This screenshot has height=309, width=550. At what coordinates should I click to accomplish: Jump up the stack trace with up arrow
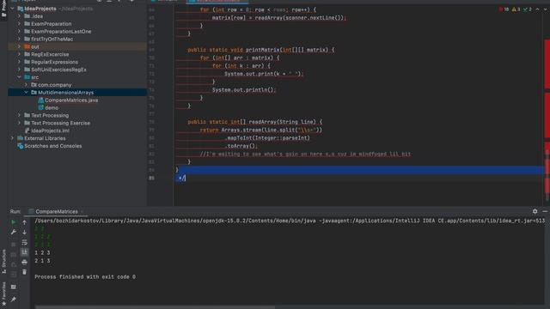[x=24, y=222]
